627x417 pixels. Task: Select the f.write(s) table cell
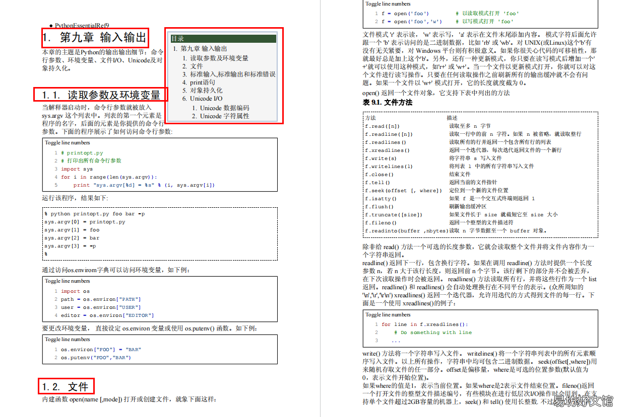pos(381,158)
